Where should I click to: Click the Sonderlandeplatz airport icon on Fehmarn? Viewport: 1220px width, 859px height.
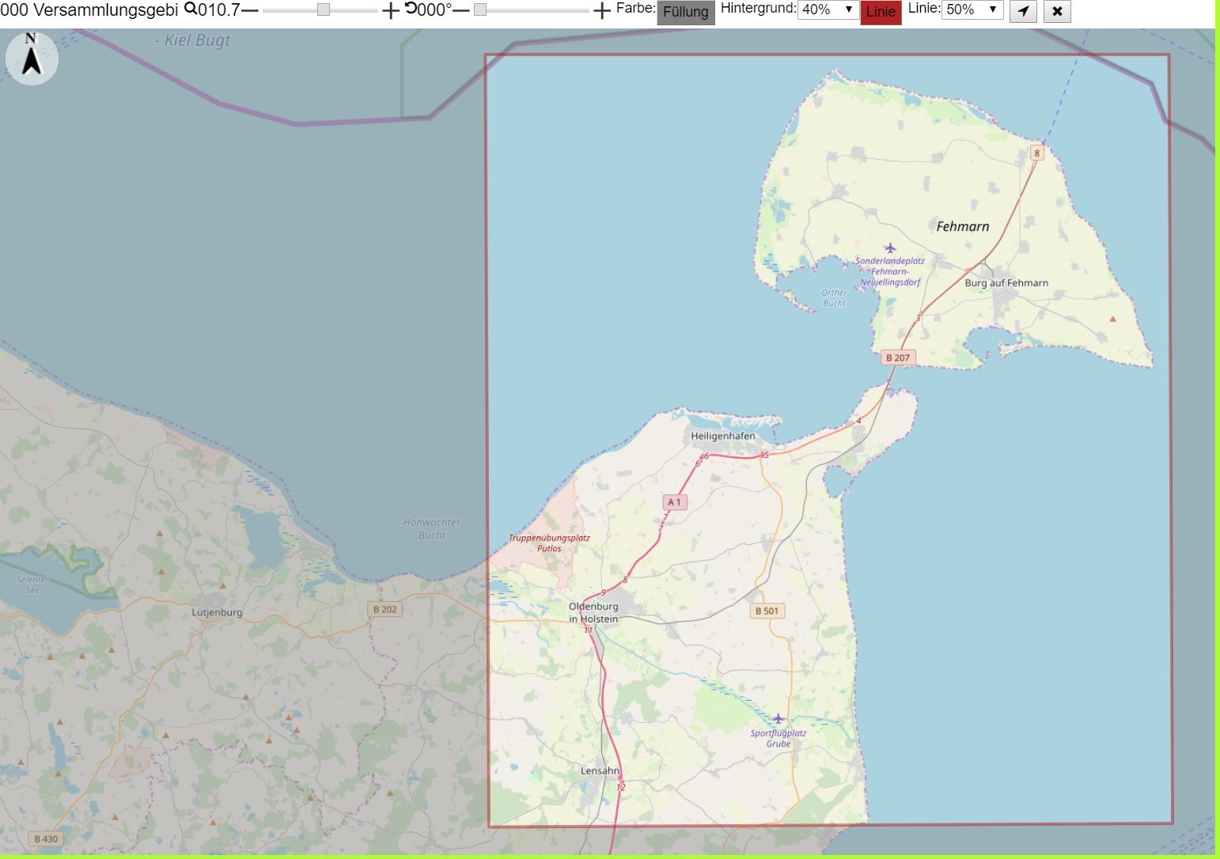click(x=890, y=248)
